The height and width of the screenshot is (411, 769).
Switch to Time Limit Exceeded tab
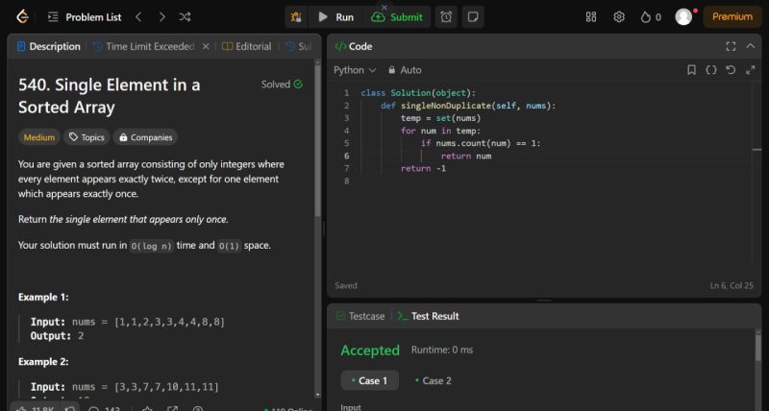tap(144, 46)
